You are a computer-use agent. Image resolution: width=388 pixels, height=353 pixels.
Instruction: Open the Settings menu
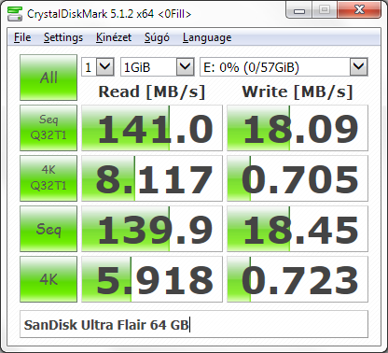(63, 37)
